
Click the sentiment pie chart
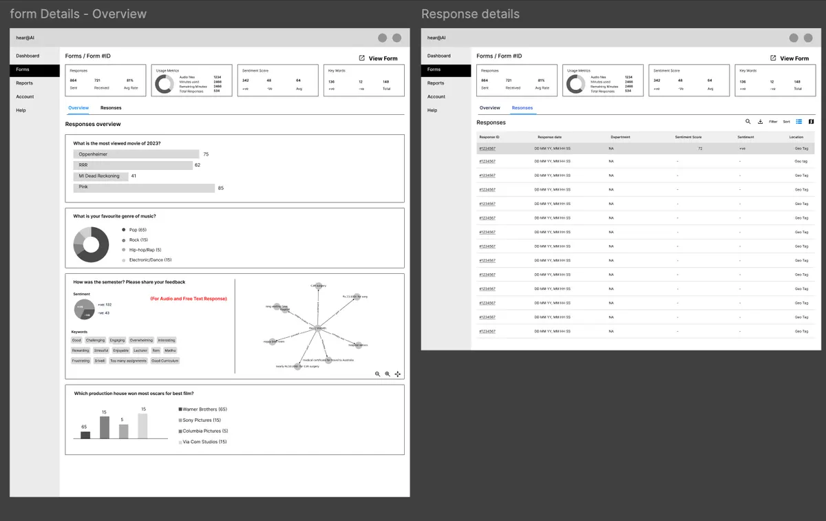coord(83,309)
